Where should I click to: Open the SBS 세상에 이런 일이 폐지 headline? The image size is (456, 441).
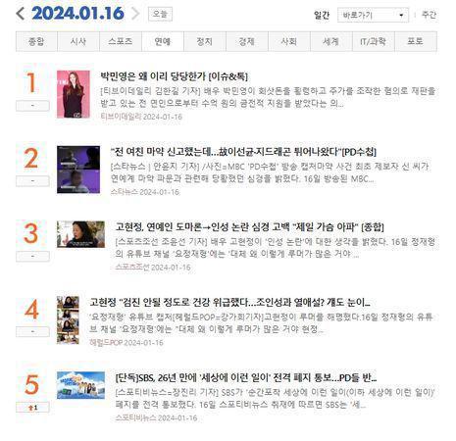coord(246,377)
